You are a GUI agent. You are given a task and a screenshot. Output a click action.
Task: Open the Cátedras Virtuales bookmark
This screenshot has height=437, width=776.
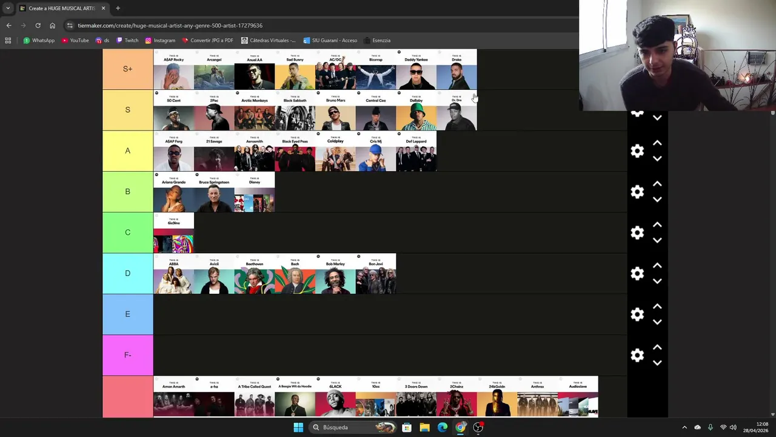pyautogui.click(x=269, y=40)
